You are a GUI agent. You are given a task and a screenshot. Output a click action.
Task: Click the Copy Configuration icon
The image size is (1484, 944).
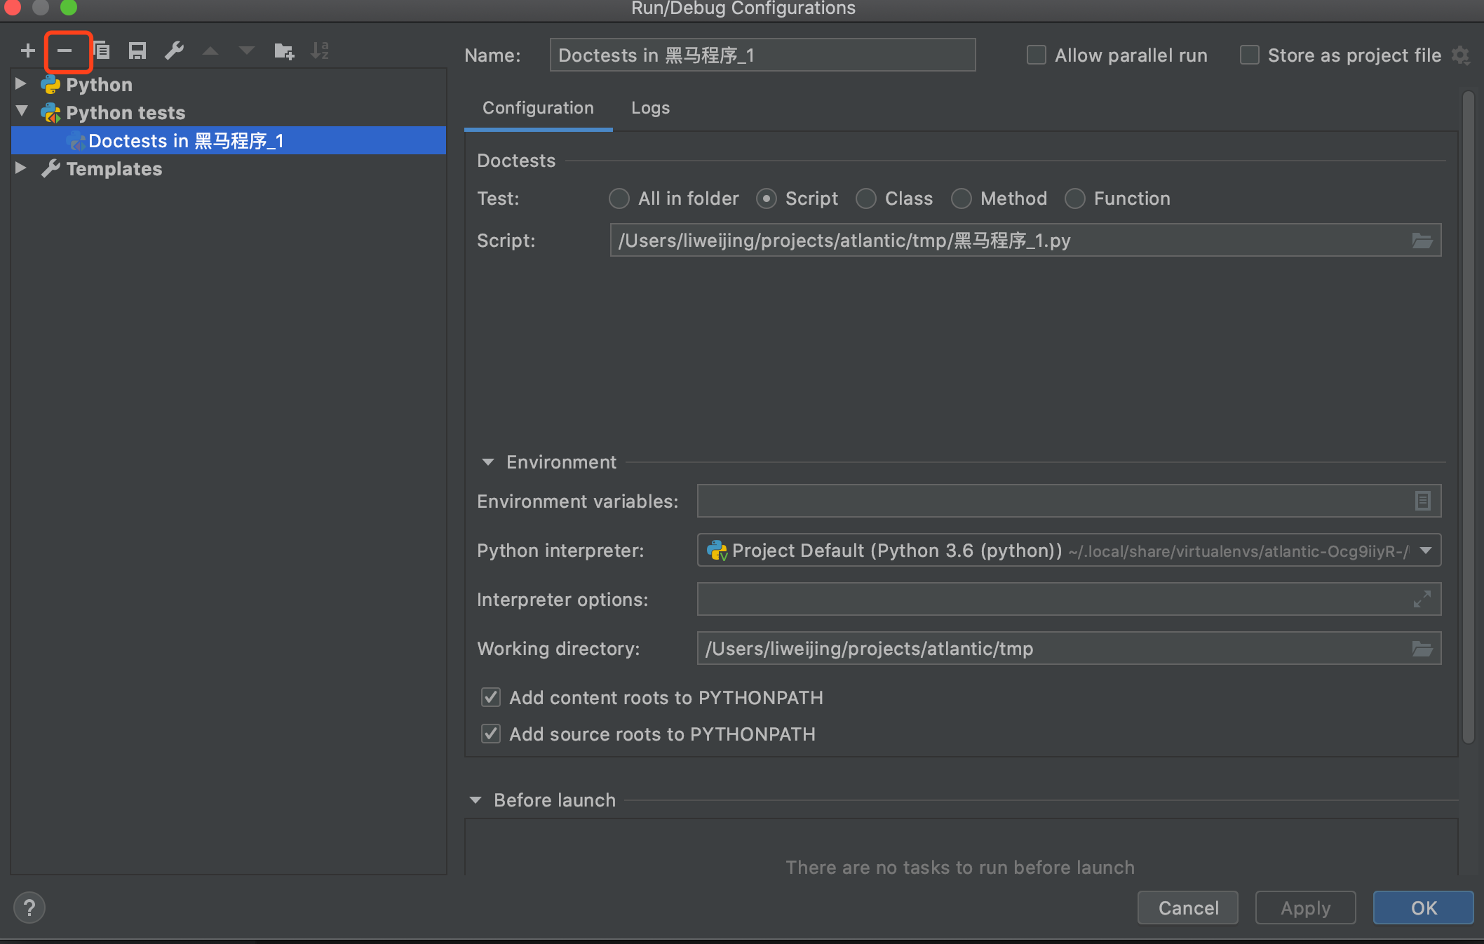click(x=102, y=50)
